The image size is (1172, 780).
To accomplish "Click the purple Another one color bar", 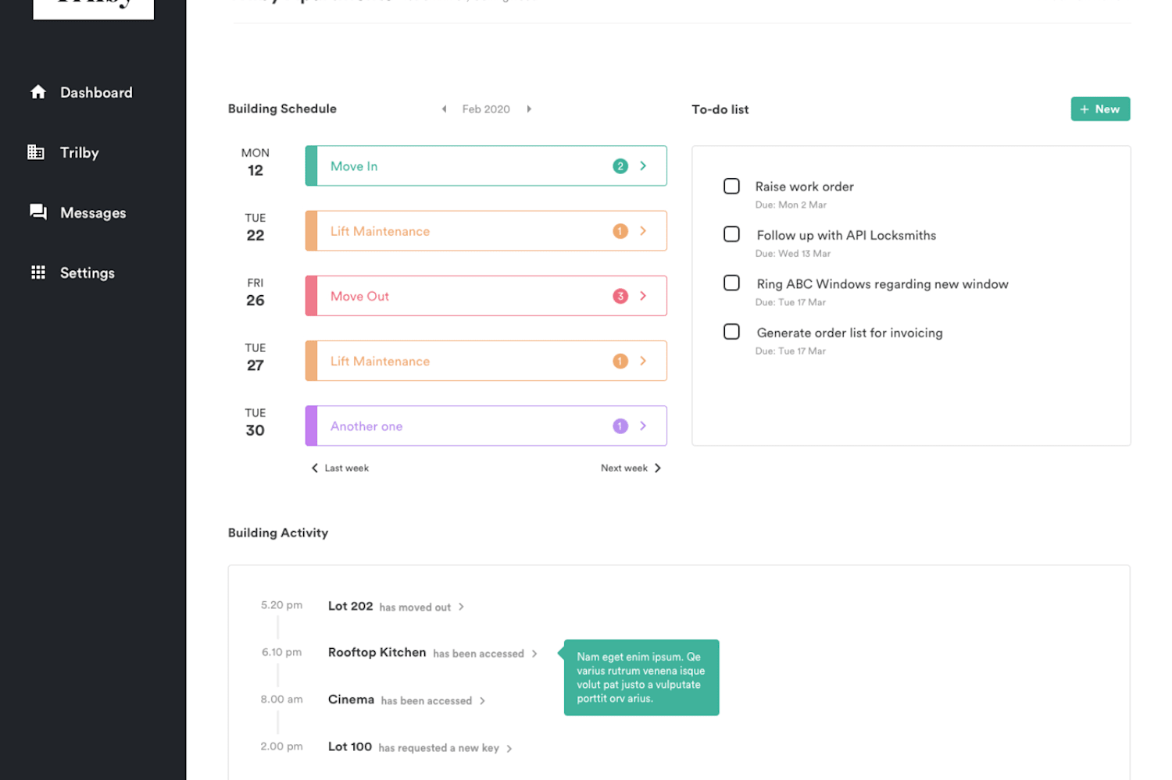I will (x=311, y=426).
